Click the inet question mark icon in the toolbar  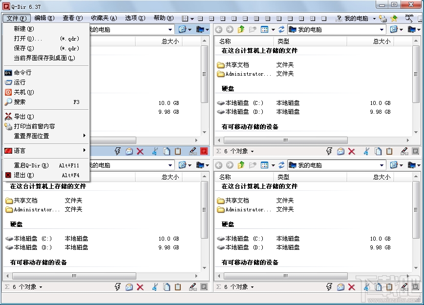tap(339, 19)
